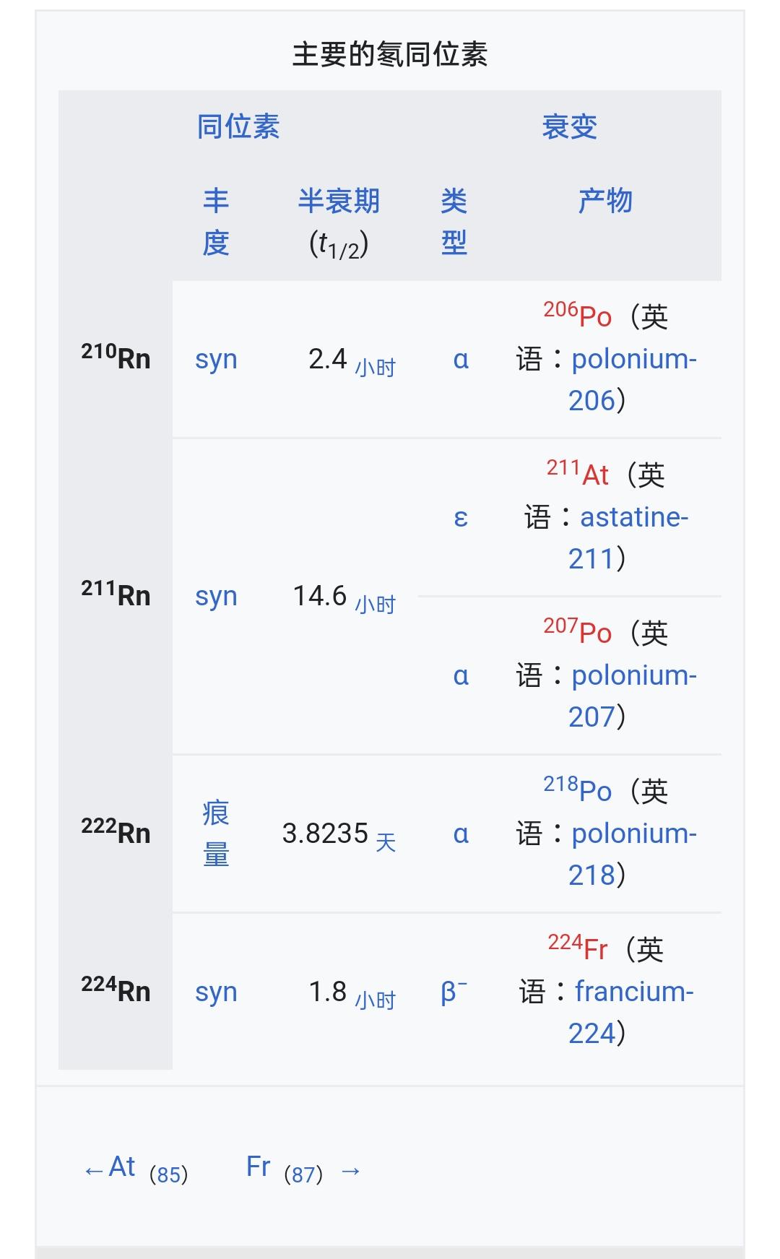Image resolution: width=780 pixels, height=1259 pixels.
Task: Click the 类型 column link
Action: [x=454, y=222]
